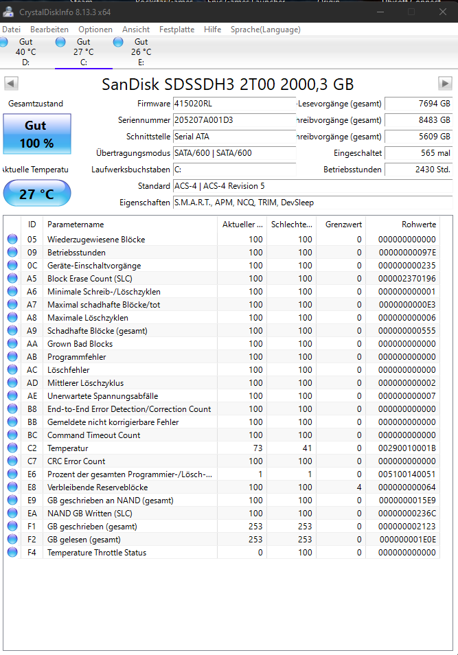Screen dimensions: 458x655
Task: Go to previous disk with left arrow
Action: pyautogui.click(x=11, y=83)
